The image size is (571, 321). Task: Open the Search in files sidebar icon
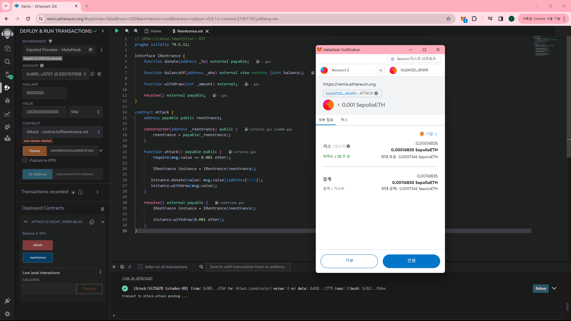coord(7,62)
